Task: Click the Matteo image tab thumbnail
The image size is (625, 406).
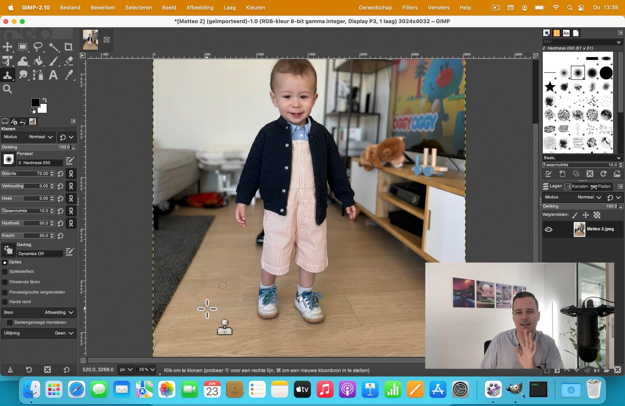Action: coord(90,40)
